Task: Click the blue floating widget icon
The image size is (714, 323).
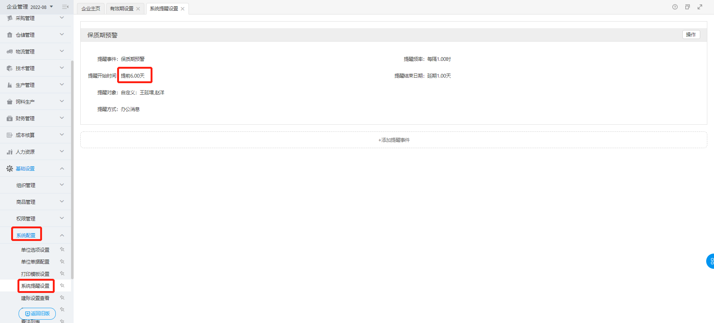Action: [x=710, y=261]
